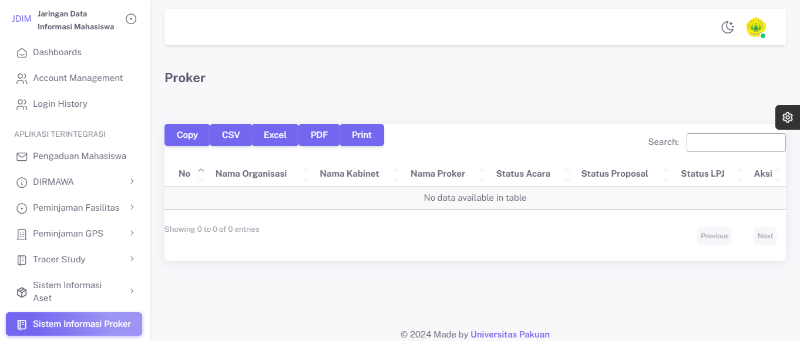Viewport: 800px width, 341px height.
Task: Click the Account Management users icon
Action: tap(22, 79)
